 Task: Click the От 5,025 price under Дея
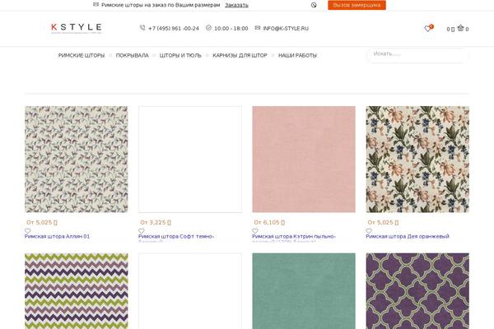(x=383, y=222)
